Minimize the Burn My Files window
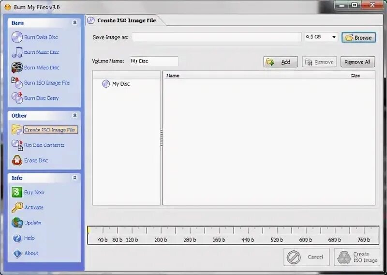The height and width of the screenshot is (275, 387). pyautogui.click(x=342, y=5)
